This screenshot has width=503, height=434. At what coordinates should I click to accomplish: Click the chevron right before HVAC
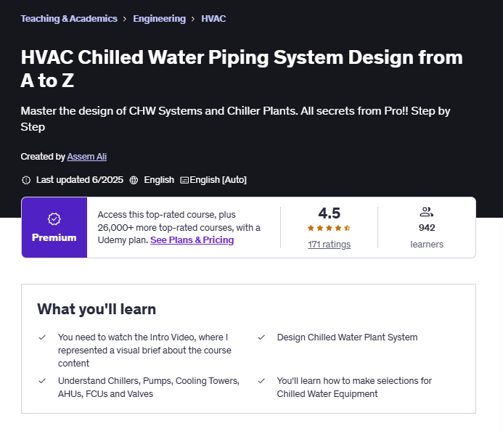(x=193, y=19)
